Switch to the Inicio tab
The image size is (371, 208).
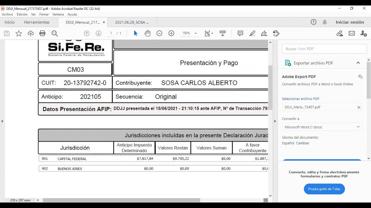10,22
